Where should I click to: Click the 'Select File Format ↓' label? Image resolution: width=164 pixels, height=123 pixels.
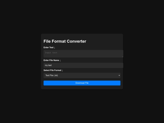click(53, 70)
